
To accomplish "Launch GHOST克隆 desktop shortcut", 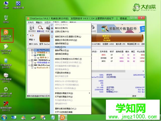I will click(6, 49).
